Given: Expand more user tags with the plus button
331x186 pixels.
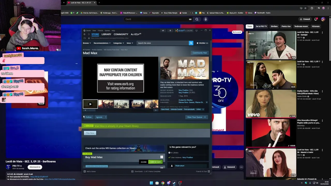Looking at the screenshot, I should tap(203, 109).
